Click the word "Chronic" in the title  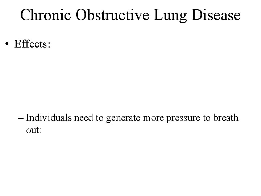coord(46,15)
